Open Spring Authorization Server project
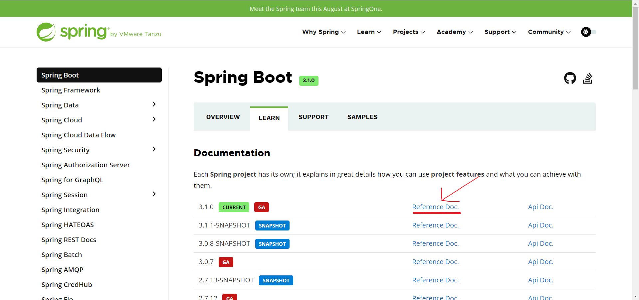 (x=86, y=165)
